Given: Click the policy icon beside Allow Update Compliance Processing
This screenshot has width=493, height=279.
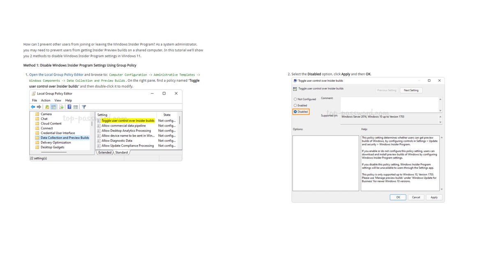Looking at the screenshot, I should (99, 145).
